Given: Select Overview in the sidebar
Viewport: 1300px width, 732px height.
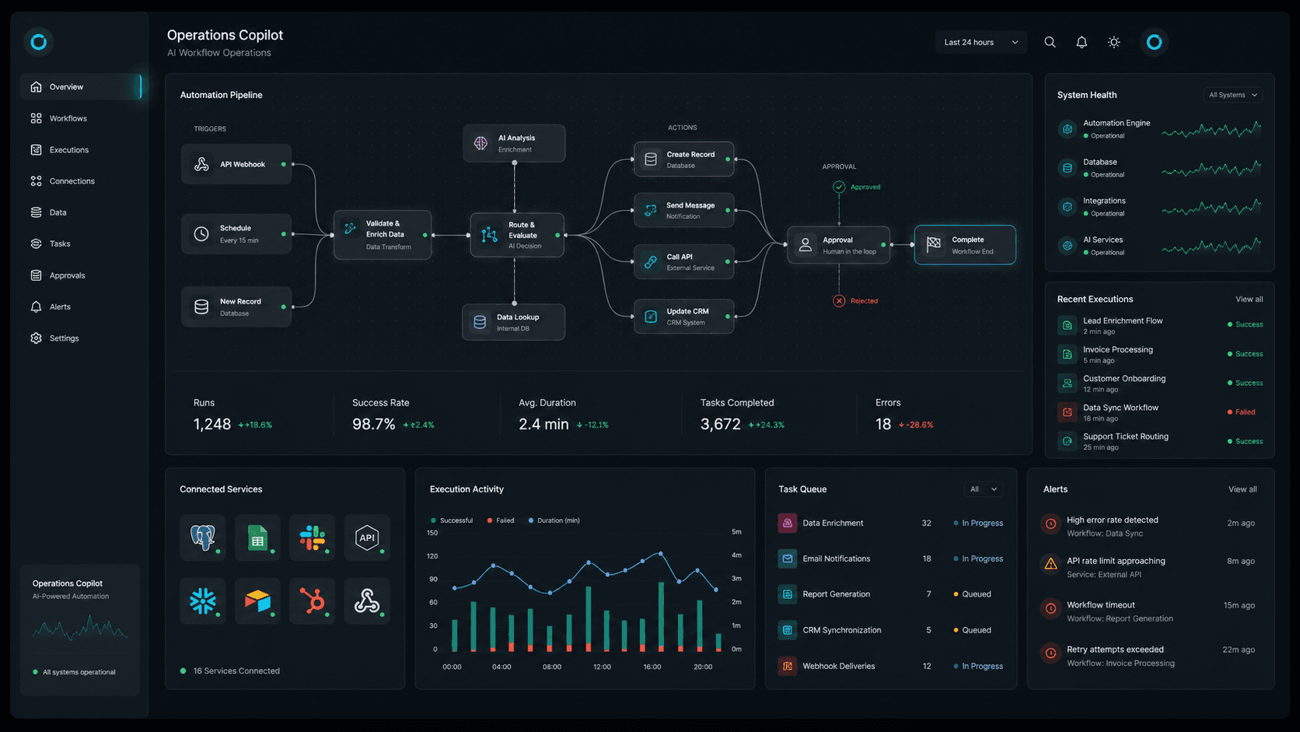Looking at the screenshot, I should (x=81, y=87).
